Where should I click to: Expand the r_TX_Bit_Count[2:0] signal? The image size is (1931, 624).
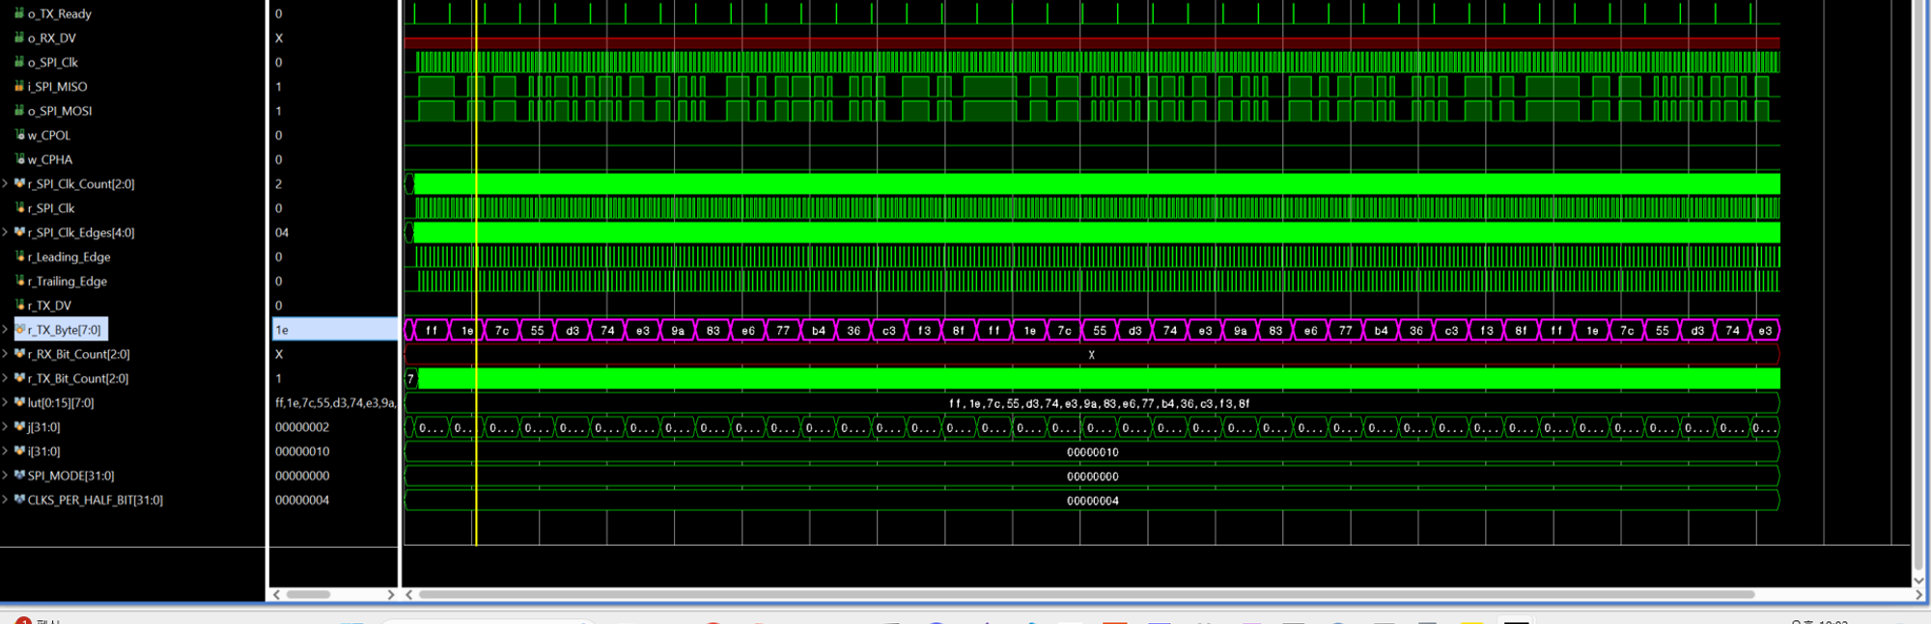tap(6, 378)
